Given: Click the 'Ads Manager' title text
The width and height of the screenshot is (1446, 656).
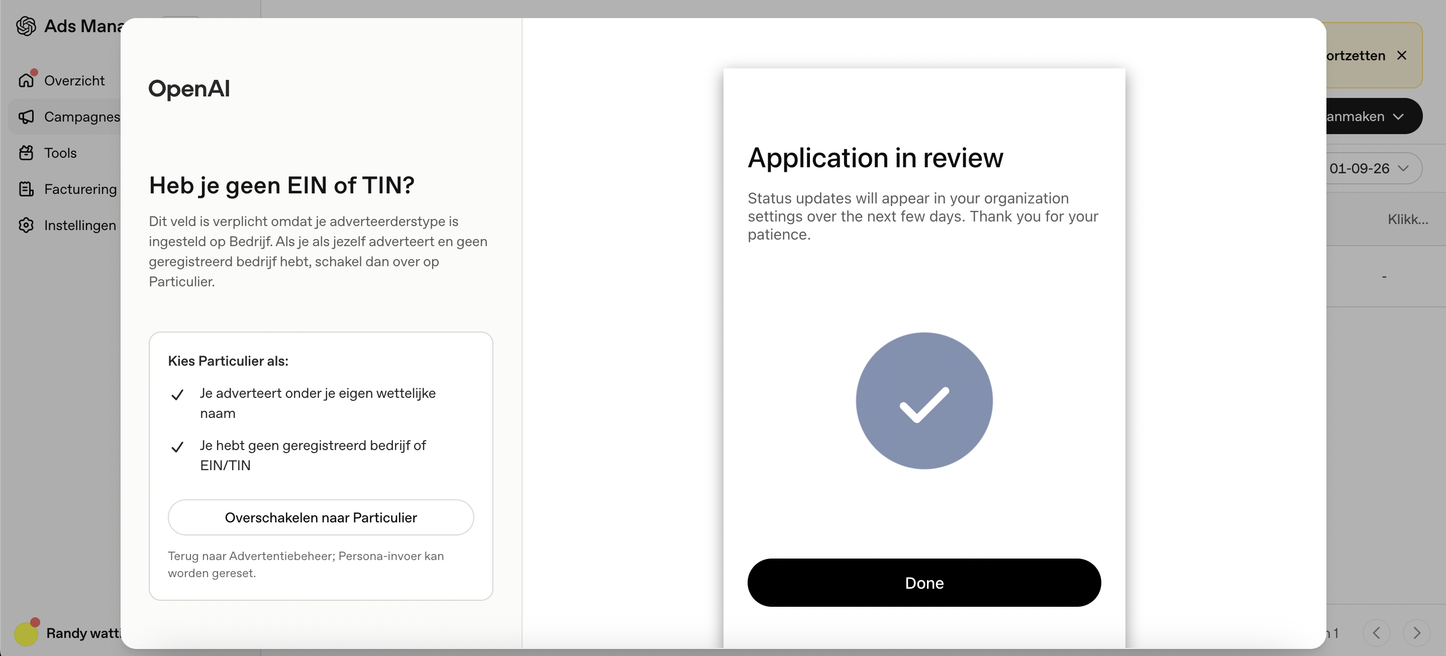Looking at the screenshot, I should [82, 26].
